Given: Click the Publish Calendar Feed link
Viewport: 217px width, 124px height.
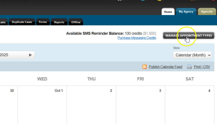Looking at the screenshot, I should [x=165, y=67].
